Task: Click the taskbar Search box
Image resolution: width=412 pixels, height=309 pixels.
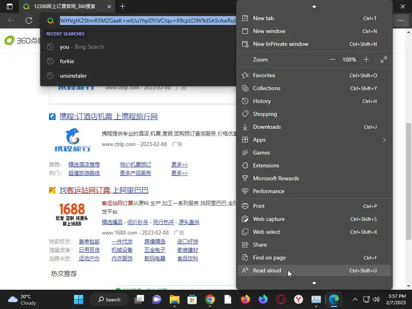Action: pyautogui.click(x=109, y=299)
